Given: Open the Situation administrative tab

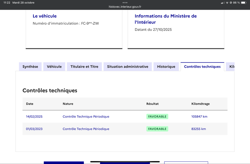Looking at the screenshot, I should coord(127,67).
